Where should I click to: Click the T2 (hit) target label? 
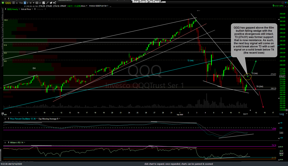point(190,60)
